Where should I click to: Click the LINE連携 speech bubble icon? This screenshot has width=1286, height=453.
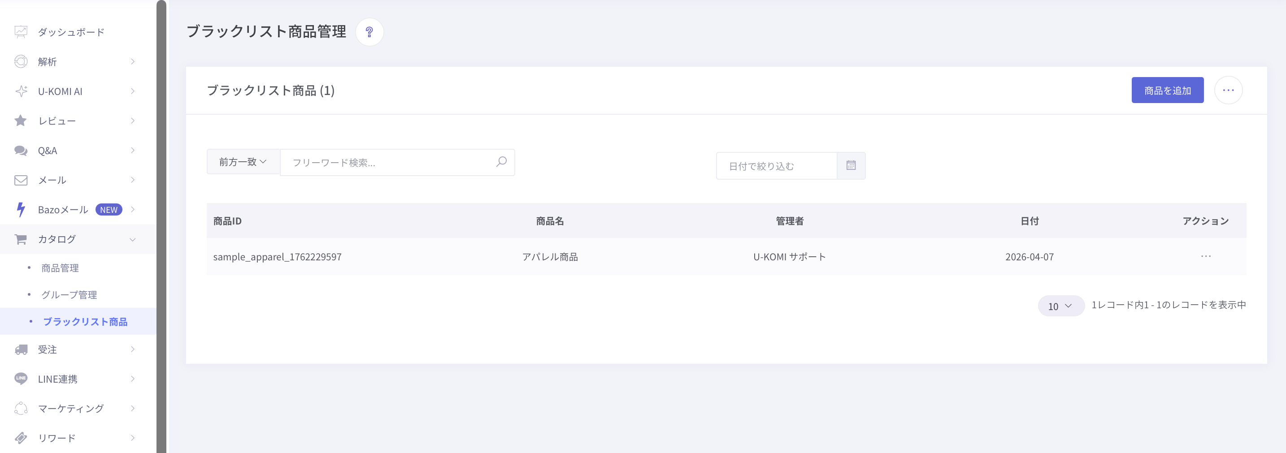[x=21, y=379]
